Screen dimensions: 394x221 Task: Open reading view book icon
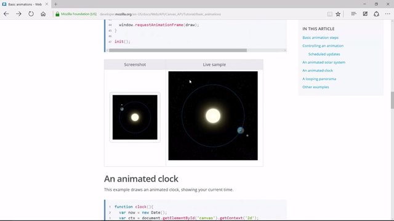pyautogui.click(x=330, y=14)
